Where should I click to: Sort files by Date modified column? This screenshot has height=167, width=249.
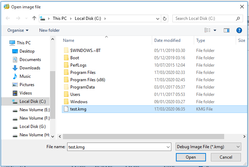point(167,40)
